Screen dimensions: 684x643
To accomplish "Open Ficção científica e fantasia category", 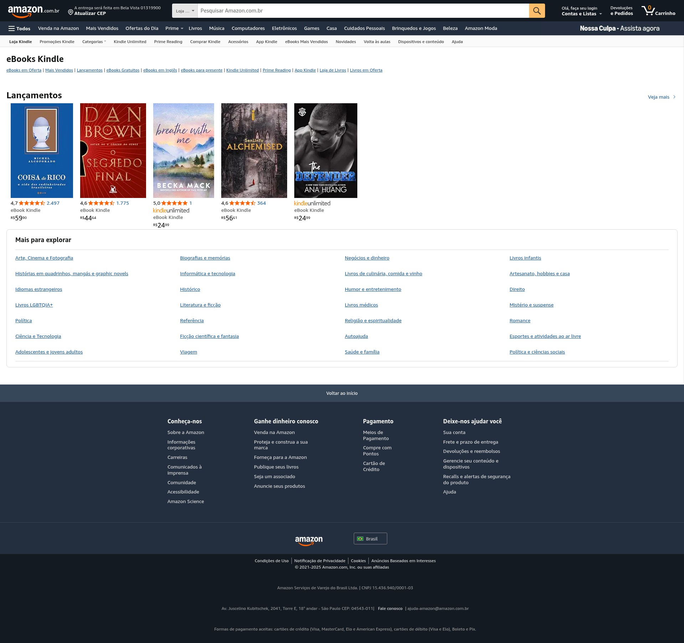I will point(209,336).
